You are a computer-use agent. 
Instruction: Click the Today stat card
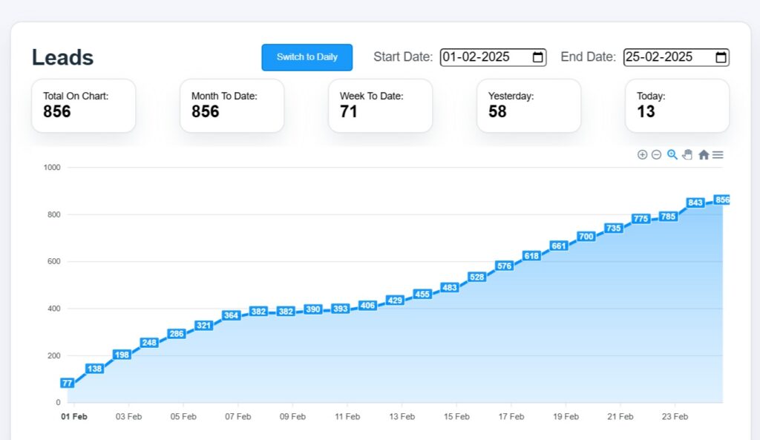coord(677,105)
